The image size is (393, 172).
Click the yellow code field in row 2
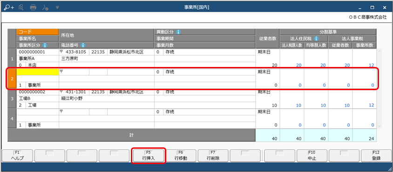coord(38,72)
